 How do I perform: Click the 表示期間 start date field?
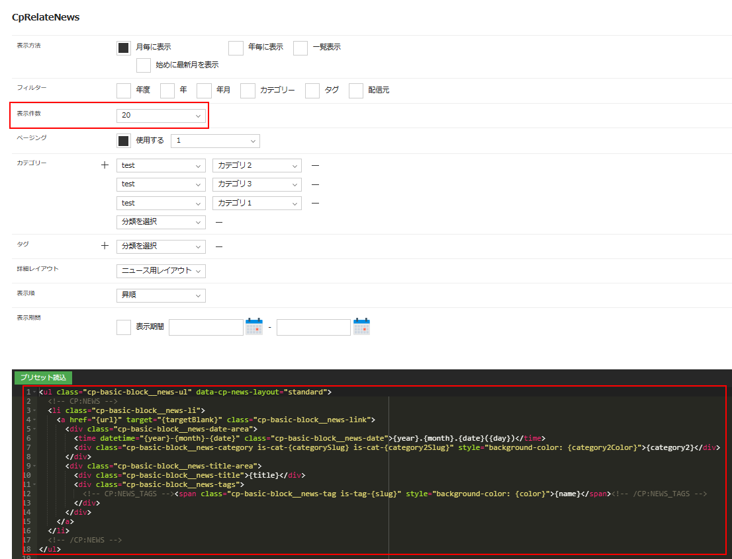[x=206, y=327]
